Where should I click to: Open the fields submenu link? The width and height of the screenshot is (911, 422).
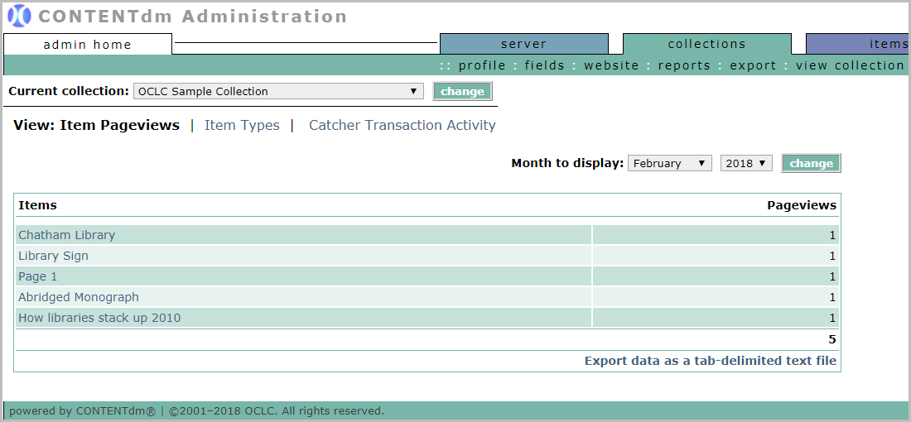(544, 65)
